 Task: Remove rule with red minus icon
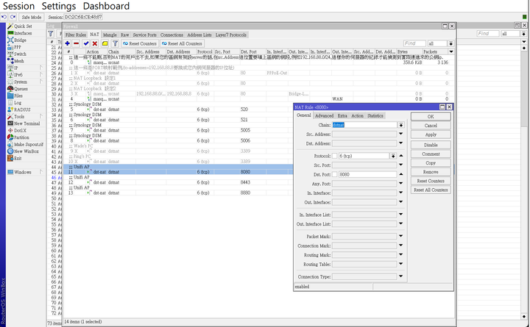[x=77, y=43]
